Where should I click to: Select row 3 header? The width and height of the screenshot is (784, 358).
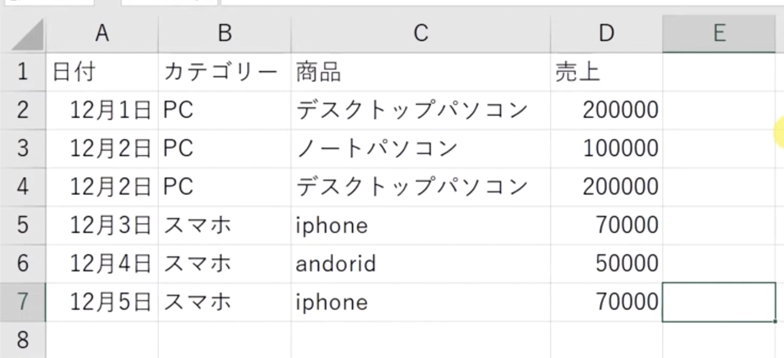coord(23,149)
